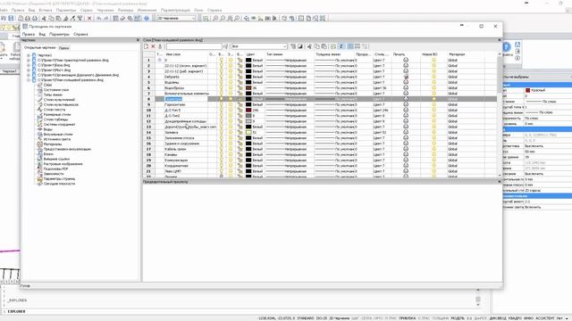The height and width of the screenshot is (321, 572).
Task: Open Виды in the drawing tree
Action: 47,129
